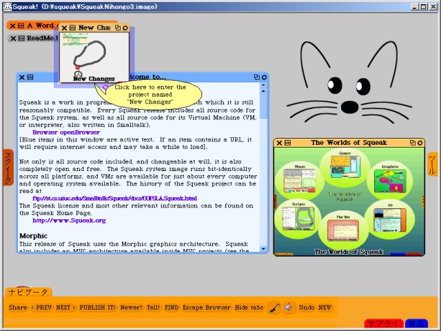The image size is (441, 331).
Task: Open the ツール flap tab on right edge
Action: (433, 164)
